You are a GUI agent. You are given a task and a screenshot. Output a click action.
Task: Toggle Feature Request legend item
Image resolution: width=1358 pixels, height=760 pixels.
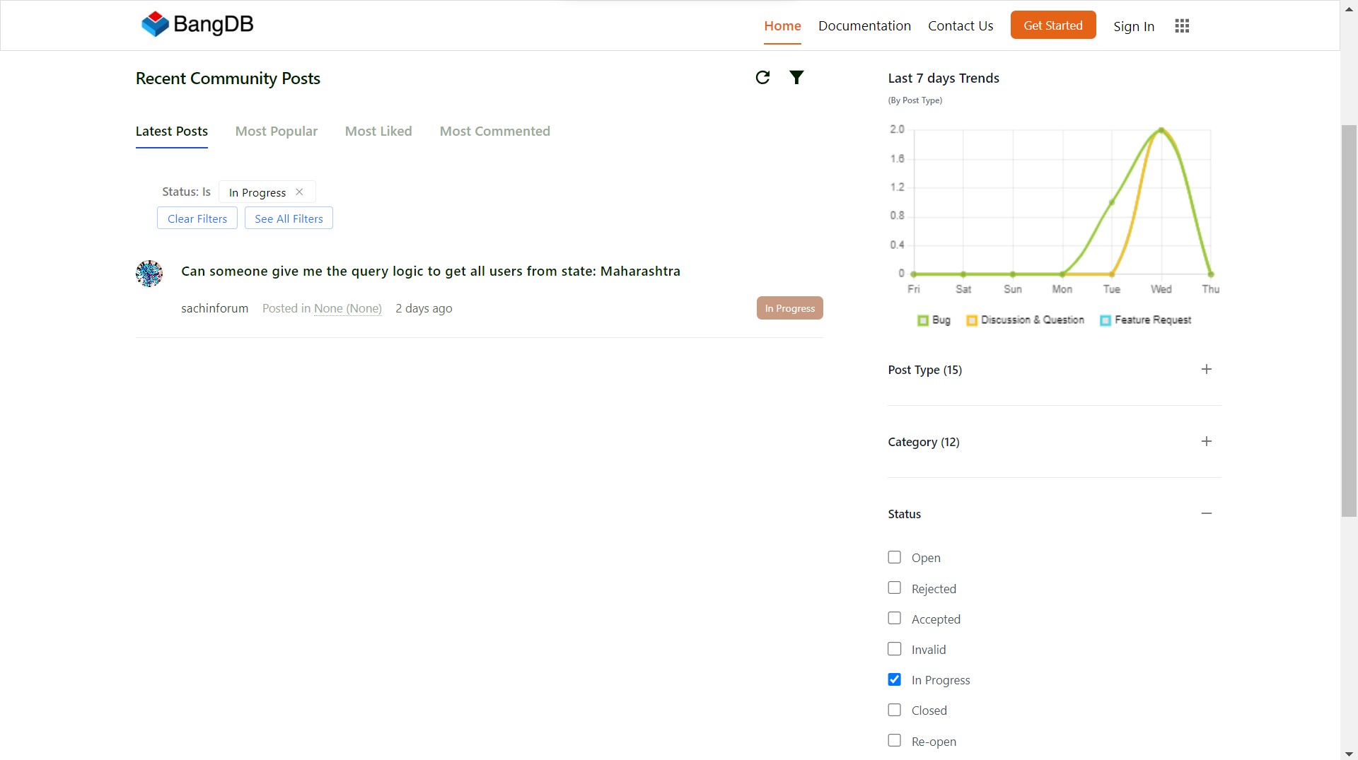click(1145, 320)
